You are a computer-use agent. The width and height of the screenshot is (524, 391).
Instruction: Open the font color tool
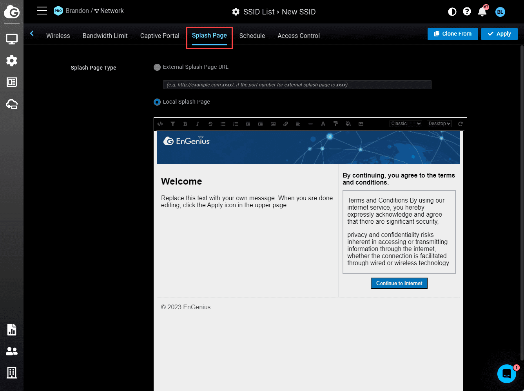[323, 124]
